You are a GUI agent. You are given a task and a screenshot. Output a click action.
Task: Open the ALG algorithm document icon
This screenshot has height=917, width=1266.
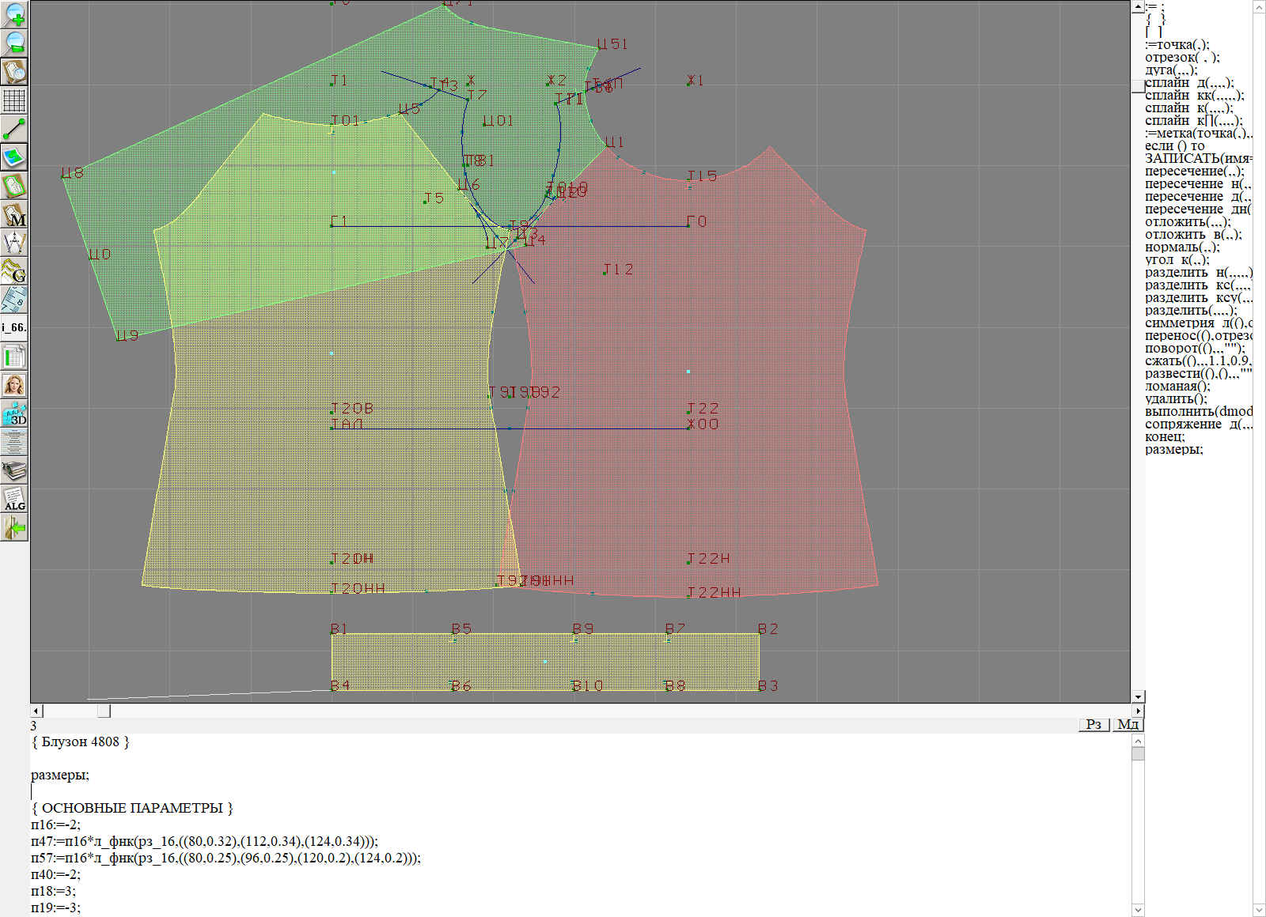(14, 499)
